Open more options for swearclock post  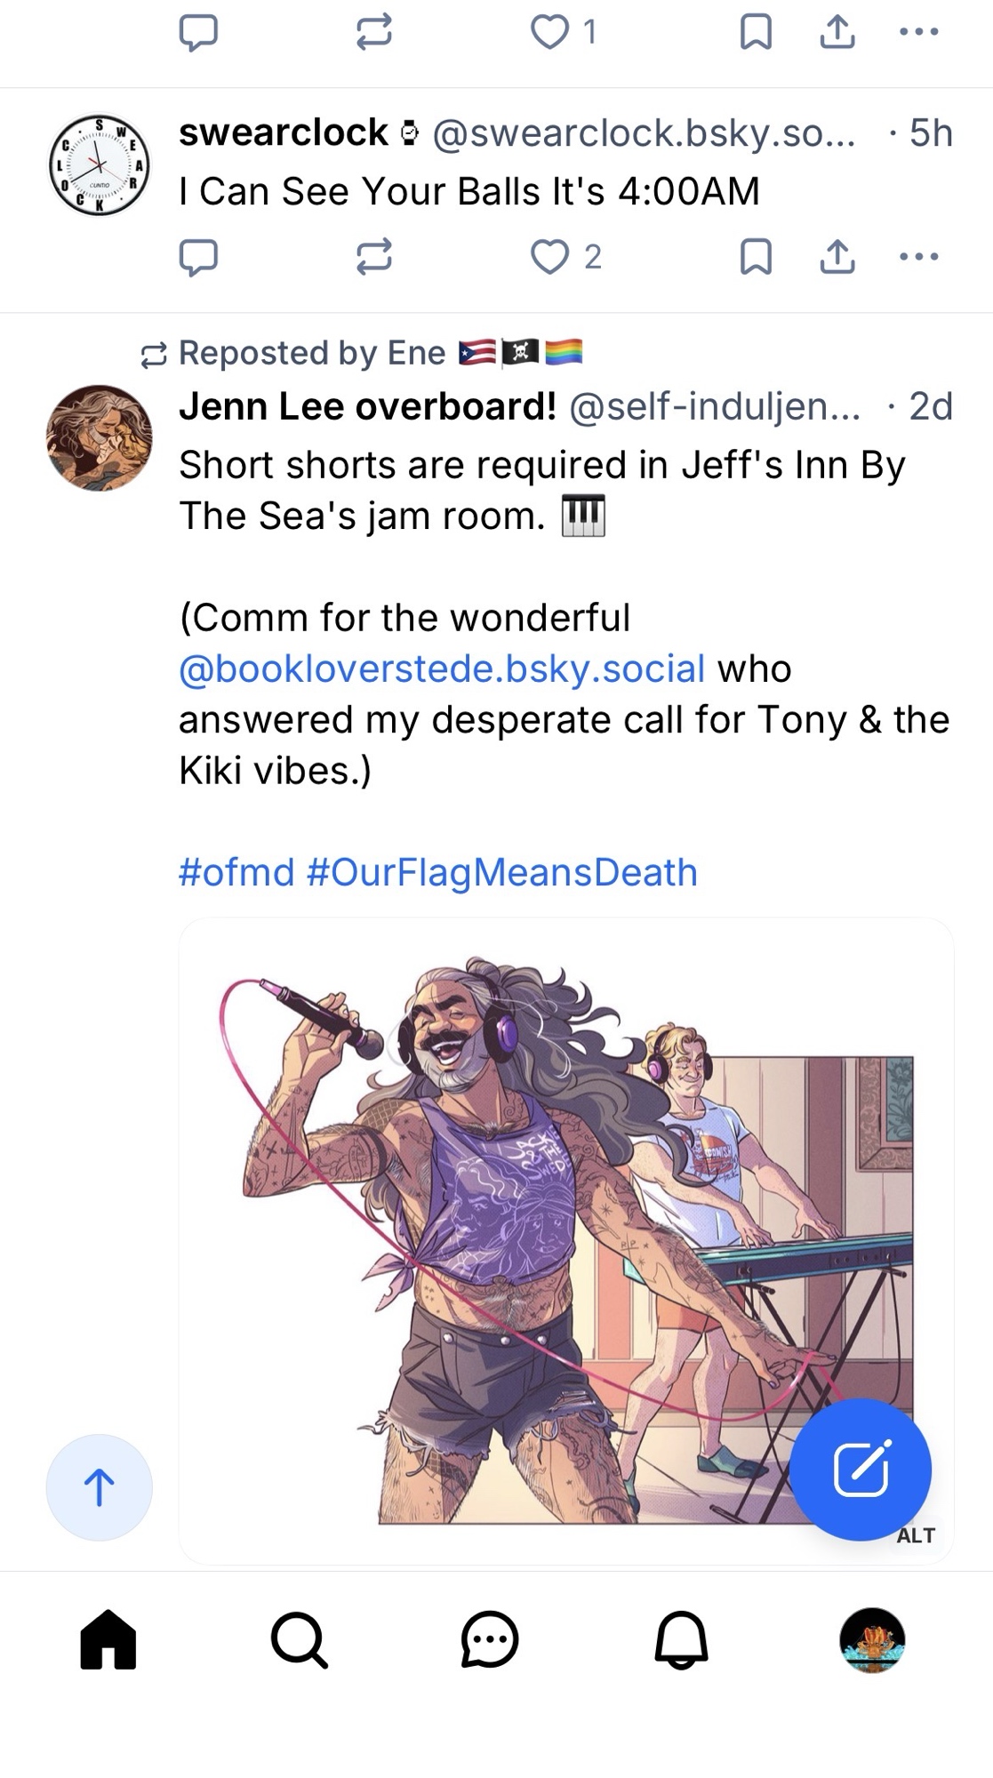(918, 257)
